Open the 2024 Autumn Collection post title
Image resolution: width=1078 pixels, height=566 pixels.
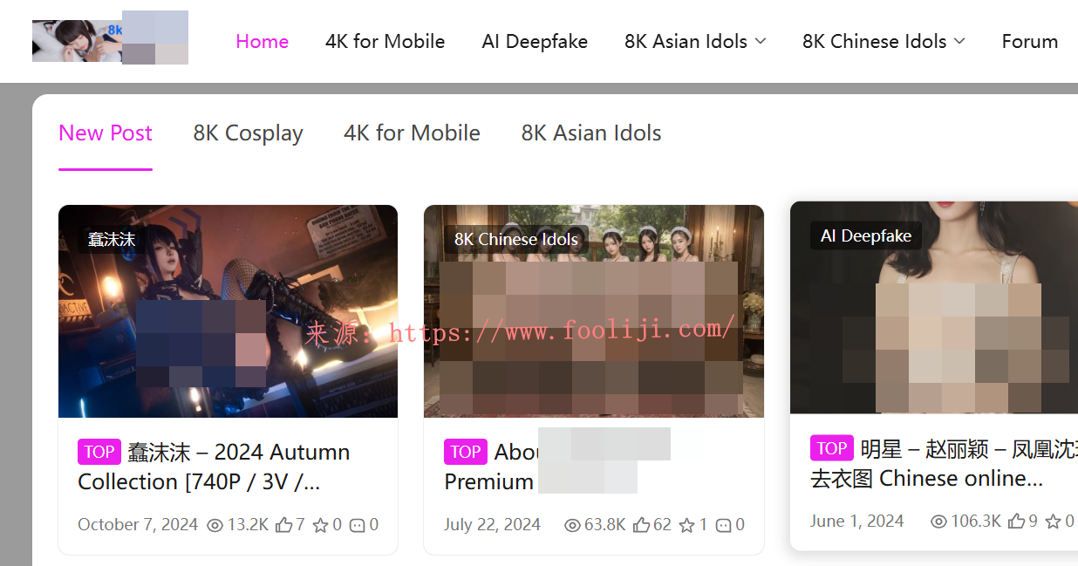pos(214,467)
